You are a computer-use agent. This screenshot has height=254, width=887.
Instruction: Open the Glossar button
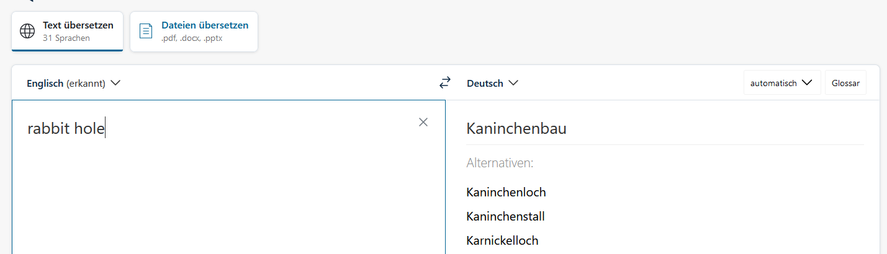tap(845, 82)
